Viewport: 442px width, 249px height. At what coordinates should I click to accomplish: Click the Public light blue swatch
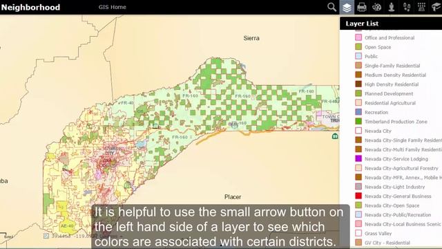pos(358,56)
